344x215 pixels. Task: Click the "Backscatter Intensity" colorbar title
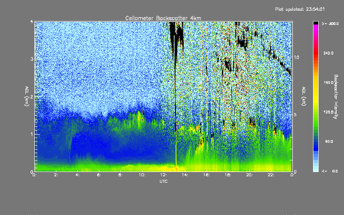(336, 97)
